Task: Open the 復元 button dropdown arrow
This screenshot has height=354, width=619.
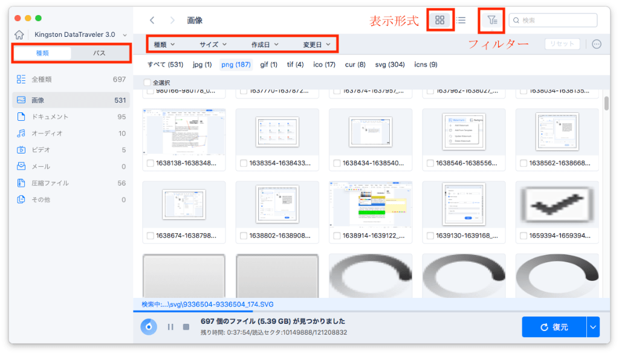Action: 593,327
